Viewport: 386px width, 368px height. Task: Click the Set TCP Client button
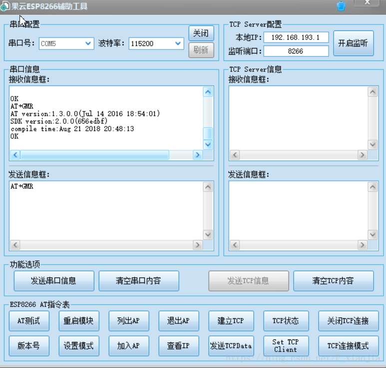tap(286, 346)
